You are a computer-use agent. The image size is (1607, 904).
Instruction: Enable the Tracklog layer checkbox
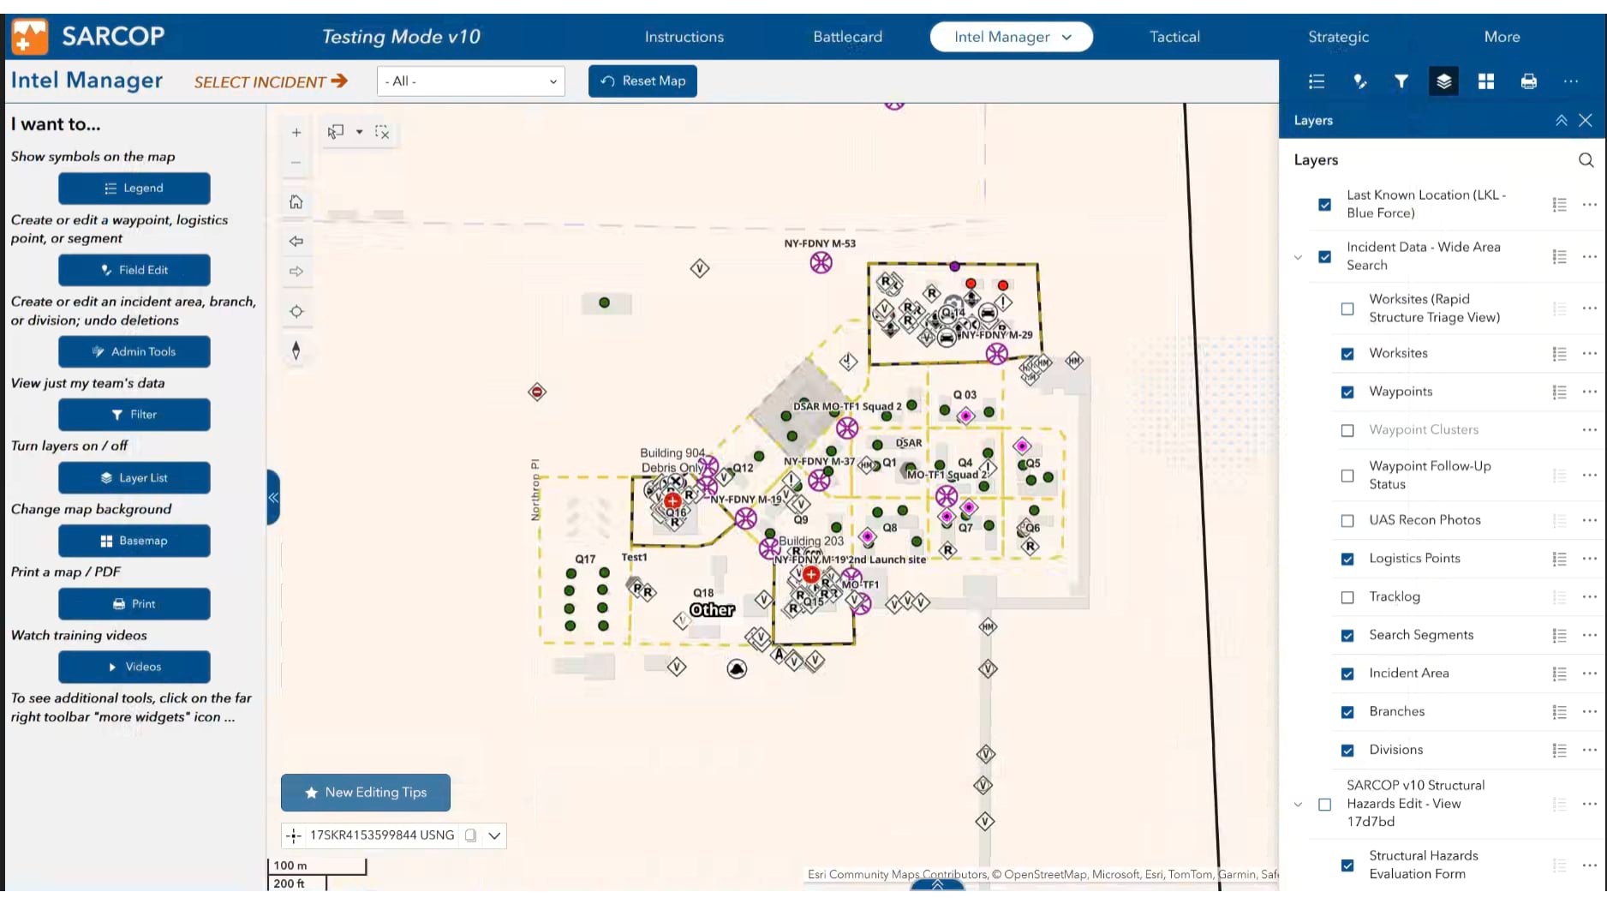pos(1347,596)
